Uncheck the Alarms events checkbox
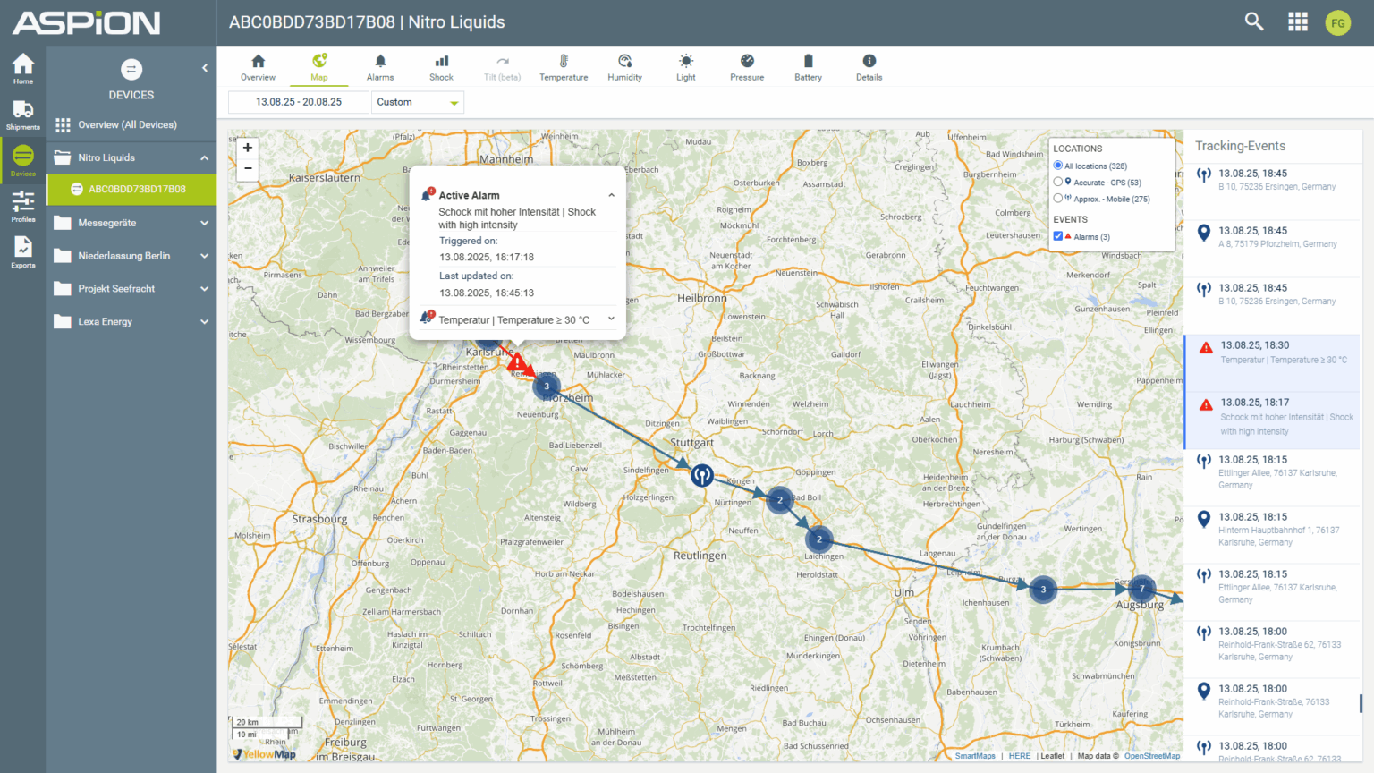Image resolution: width=1374 pixels, height=773 pixels. (x=1058, y=236)
